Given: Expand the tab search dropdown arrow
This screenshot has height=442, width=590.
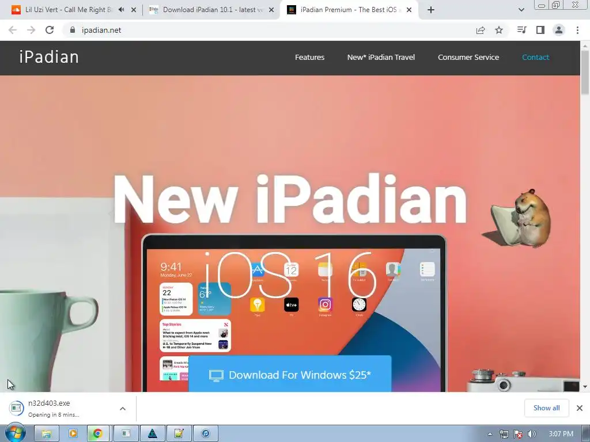Looking at the screenshot, I should (x=521, y=10).
